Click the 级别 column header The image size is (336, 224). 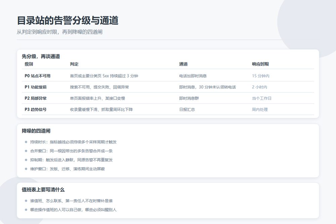pyautogui.click(x=29, y=64)
